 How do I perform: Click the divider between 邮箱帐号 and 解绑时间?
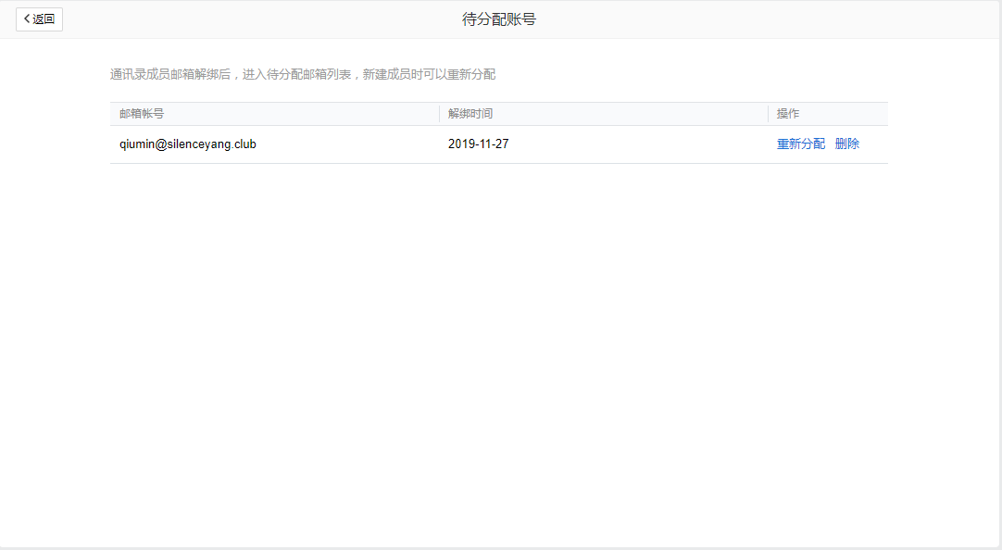pyautogui.click(x=439, y=114)
